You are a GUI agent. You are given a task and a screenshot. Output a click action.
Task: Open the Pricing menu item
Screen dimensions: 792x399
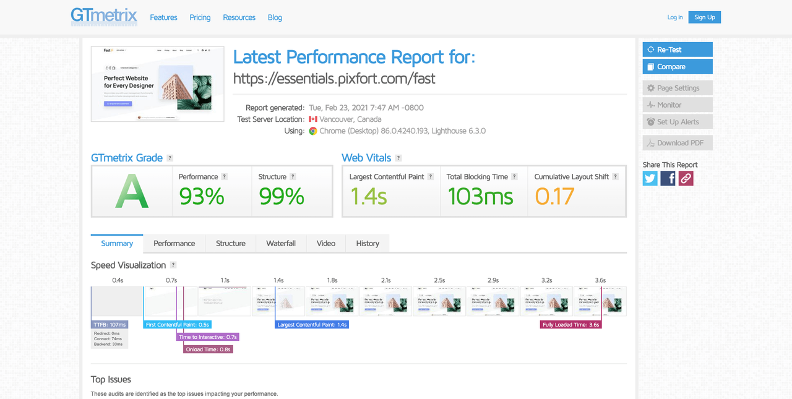[x=200, y=17]
